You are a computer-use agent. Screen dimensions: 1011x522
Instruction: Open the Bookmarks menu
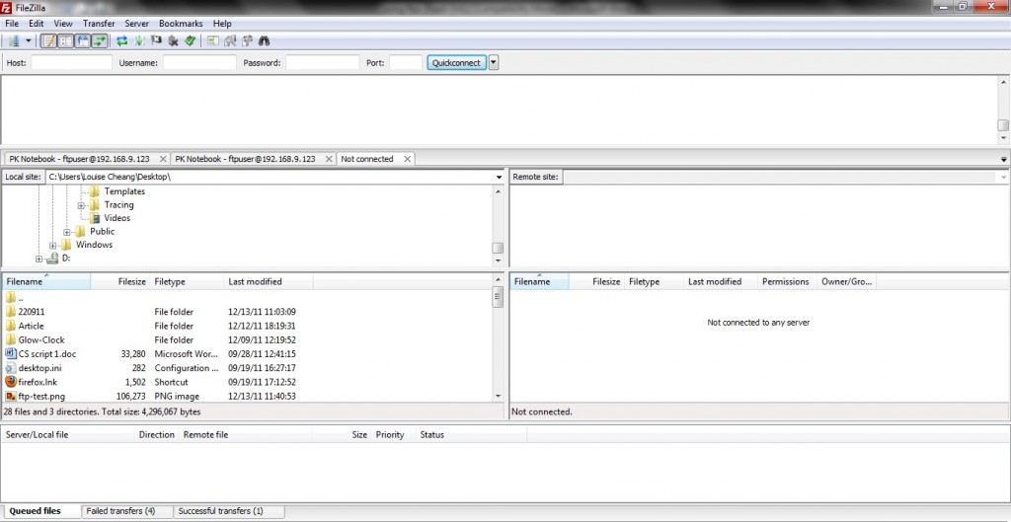click(181, 24)
